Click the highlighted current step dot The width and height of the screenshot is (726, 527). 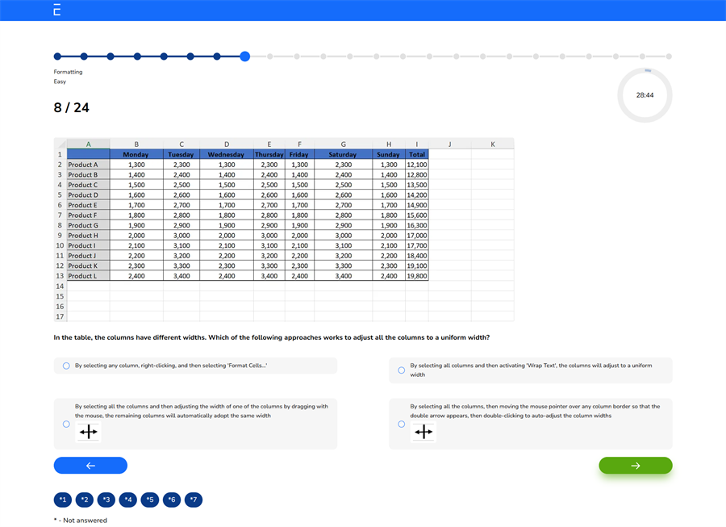click(x=244, y=56)
